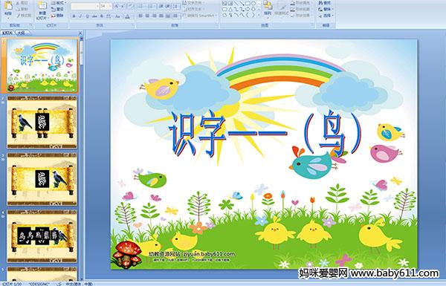This screenshot has width=446, height=286.
Task: Click the Convert to SmartArt button
Action: (x=200, y=16)
